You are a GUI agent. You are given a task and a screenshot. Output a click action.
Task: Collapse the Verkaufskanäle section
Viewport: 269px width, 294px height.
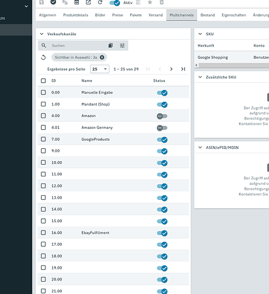pos(42,34)
